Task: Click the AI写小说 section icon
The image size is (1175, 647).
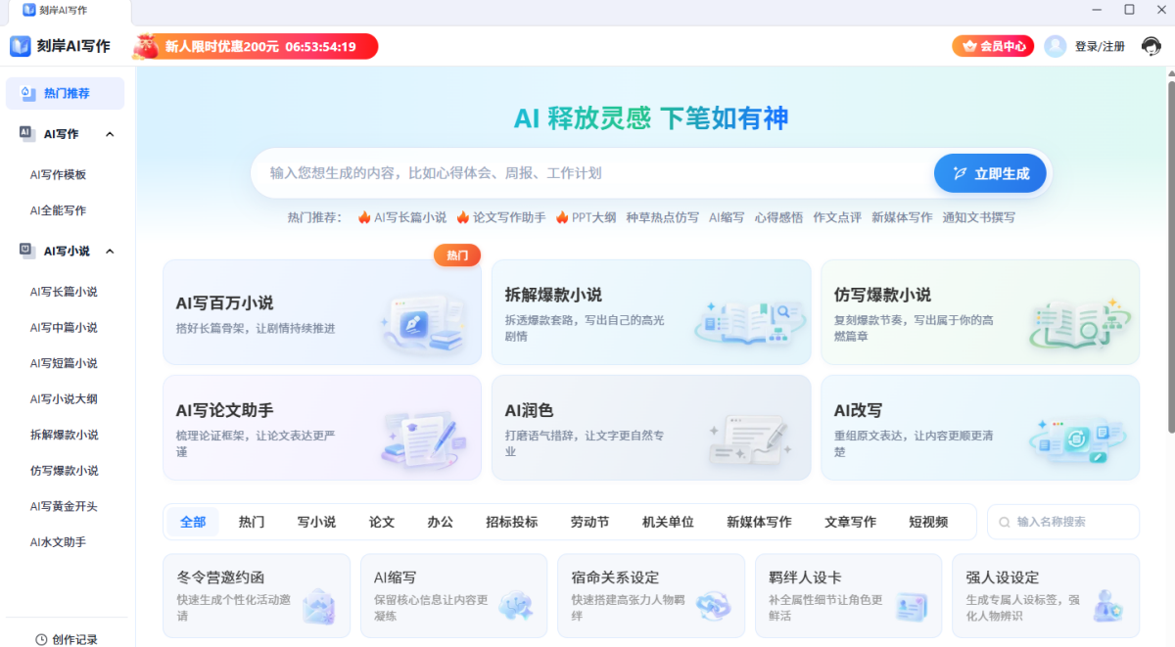Action: (x=26, y=251)
